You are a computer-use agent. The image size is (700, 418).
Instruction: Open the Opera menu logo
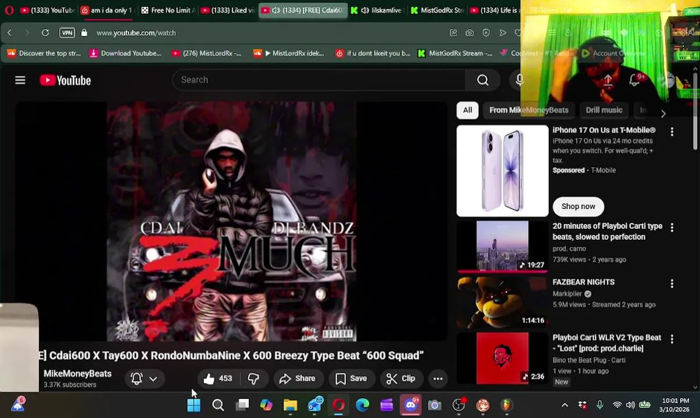point(9,10)
